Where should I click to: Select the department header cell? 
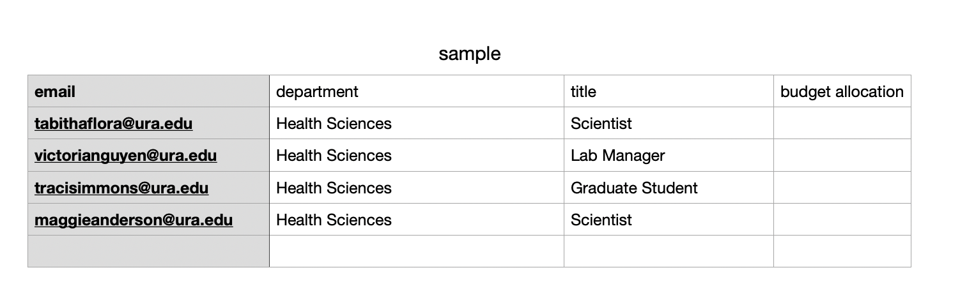point(417,91)
